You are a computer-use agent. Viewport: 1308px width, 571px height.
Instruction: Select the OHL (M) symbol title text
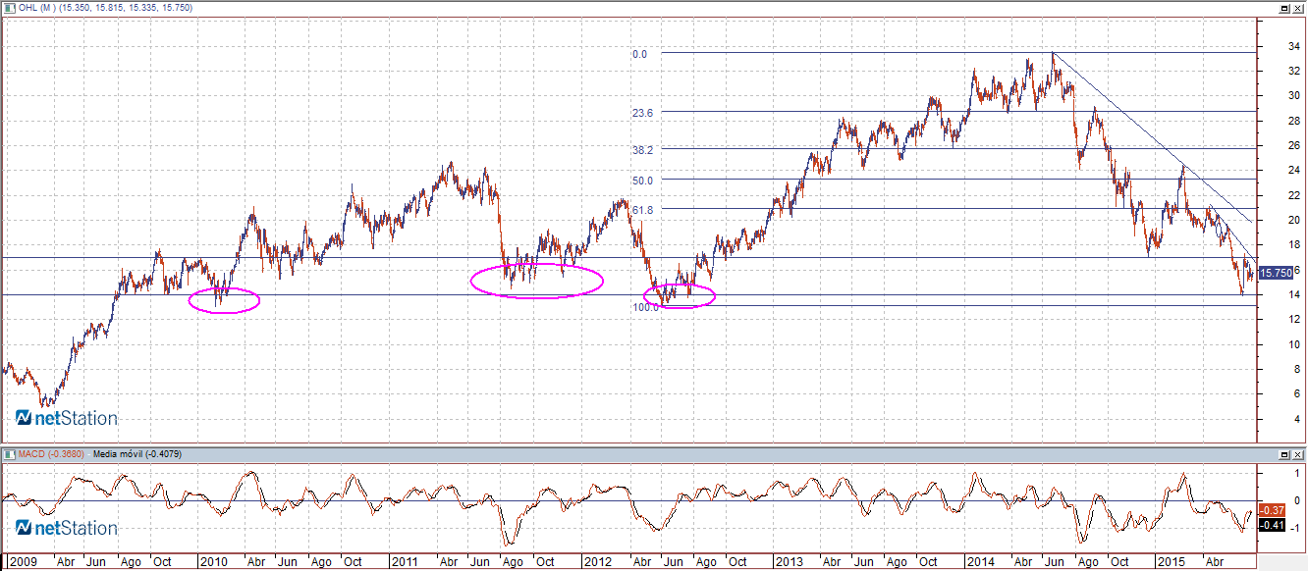(33, 8)
